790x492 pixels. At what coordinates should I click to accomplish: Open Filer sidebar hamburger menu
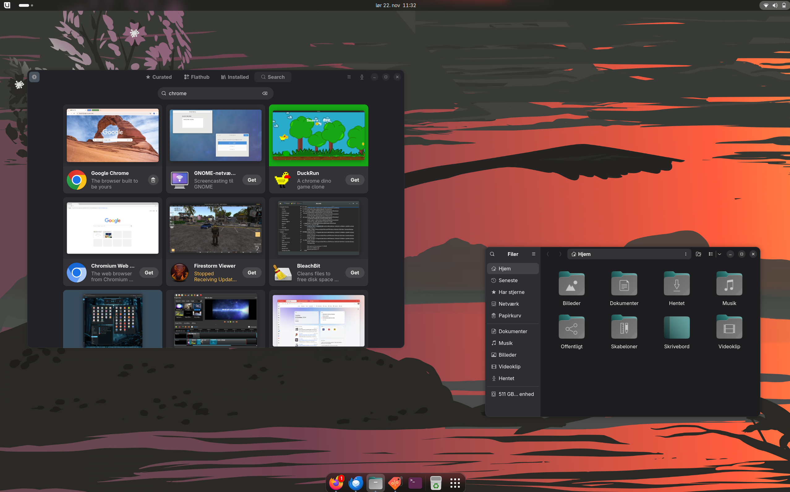(x=533, y=254)
